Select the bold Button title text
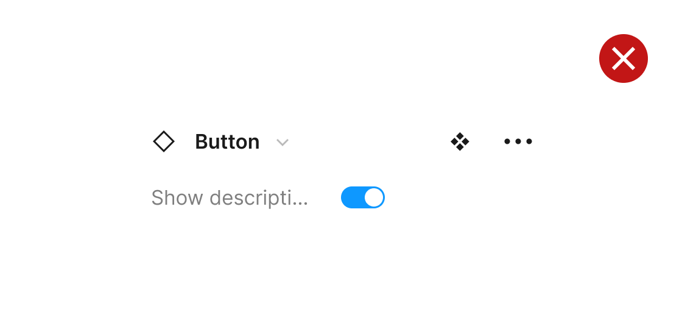The height and width of the screenshot is (329, 682). click(227, 141)
